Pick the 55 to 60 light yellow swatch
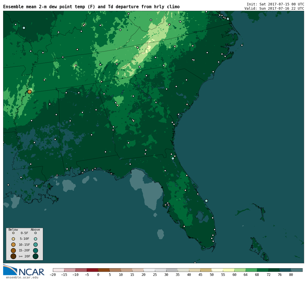Image resolution: width=307 pixels, height=281 pixels. [229, 270]
